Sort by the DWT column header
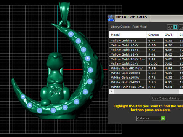Screen dimensions: 183x137 coord(170,35)
